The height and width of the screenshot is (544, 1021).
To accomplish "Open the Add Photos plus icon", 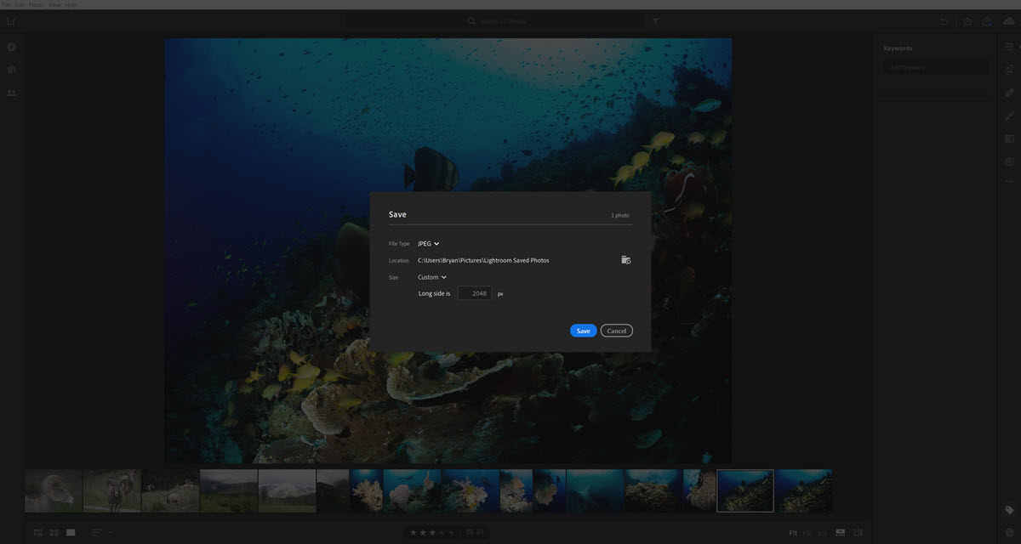I will click(x=12, y=48).
